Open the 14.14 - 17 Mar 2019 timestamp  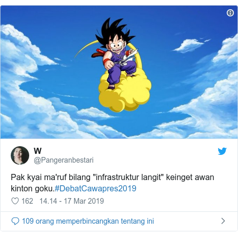[72, 201]
